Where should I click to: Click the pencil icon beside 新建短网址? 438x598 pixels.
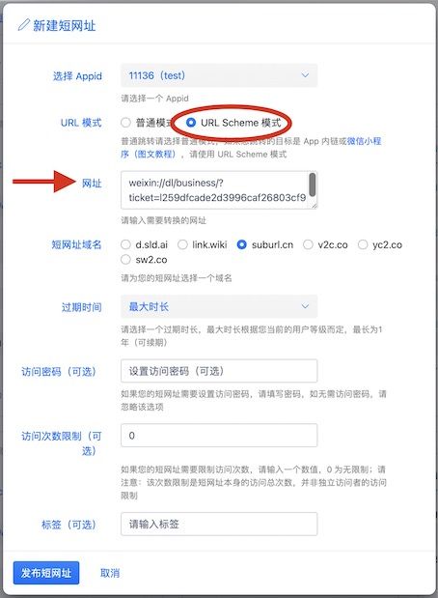coord(23,25)
